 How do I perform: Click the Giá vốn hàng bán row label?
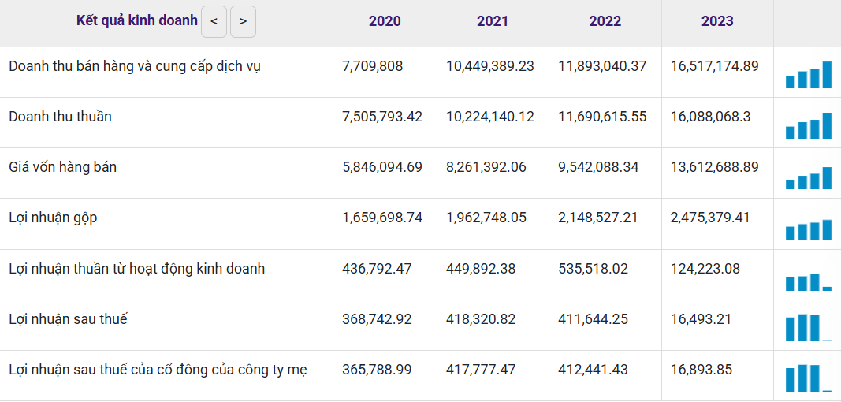62,167
